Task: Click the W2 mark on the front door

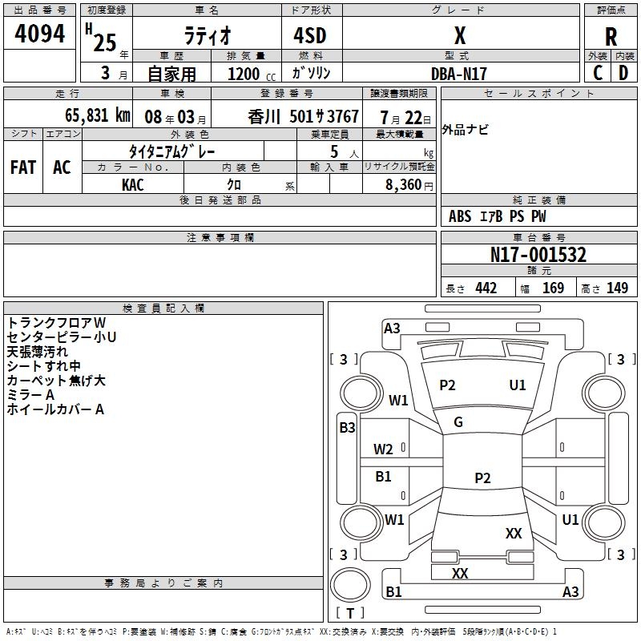Action: [383, 450]
